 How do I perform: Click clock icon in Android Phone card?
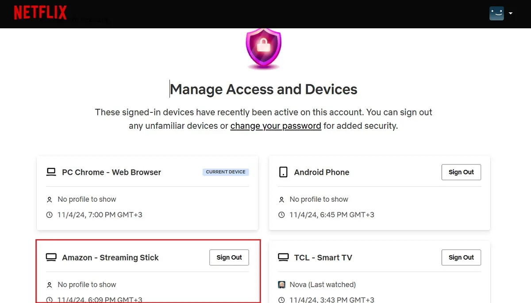pos(281,215)
